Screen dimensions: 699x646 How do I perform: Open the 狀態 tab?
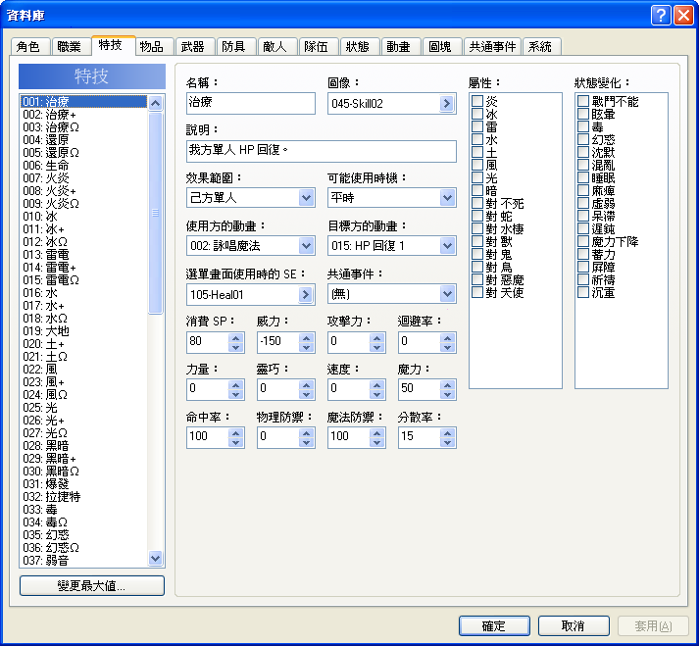pyautogui.click(x=358, y=47)
